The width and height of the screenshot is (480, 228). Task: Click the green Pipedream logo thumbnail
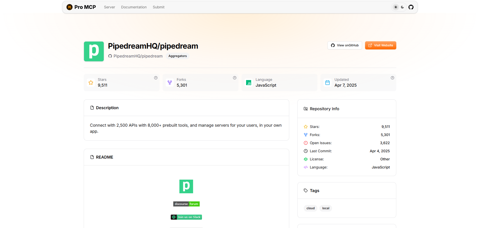(94, 51)
